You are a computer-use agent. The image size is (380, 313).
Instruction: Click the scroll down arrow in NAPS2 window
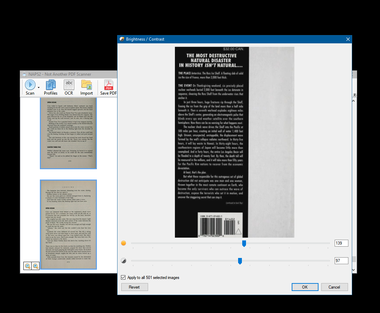coord(354,270)
